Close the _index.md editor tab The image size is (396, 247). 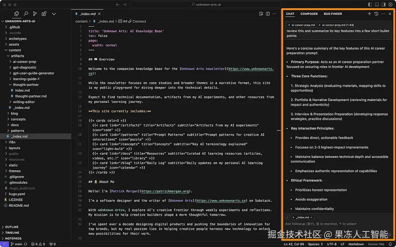pyautogui.click(x=99, y=14)
